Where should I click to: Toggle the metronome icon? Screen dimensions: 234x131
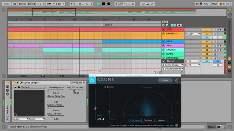[x=50, y=4]
